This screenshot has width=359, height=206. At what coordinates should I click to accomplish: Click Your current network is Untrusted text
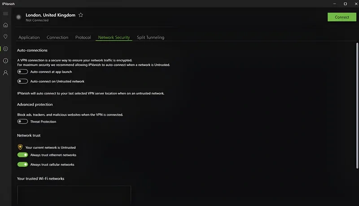[50, 147]
